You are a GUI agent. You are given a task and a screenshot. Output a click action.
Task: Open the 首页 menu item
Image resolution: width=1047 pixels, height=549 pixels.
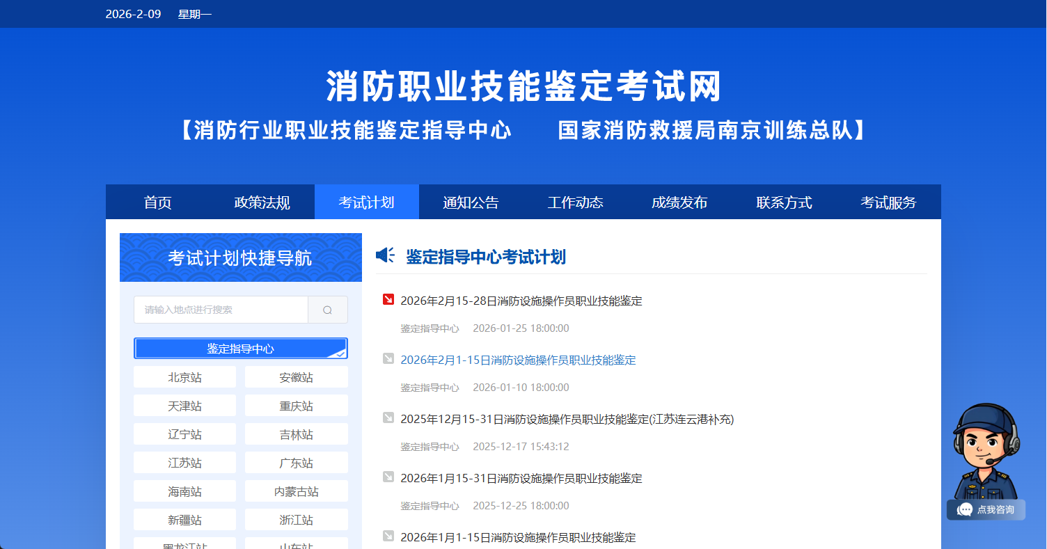(157, 202)
